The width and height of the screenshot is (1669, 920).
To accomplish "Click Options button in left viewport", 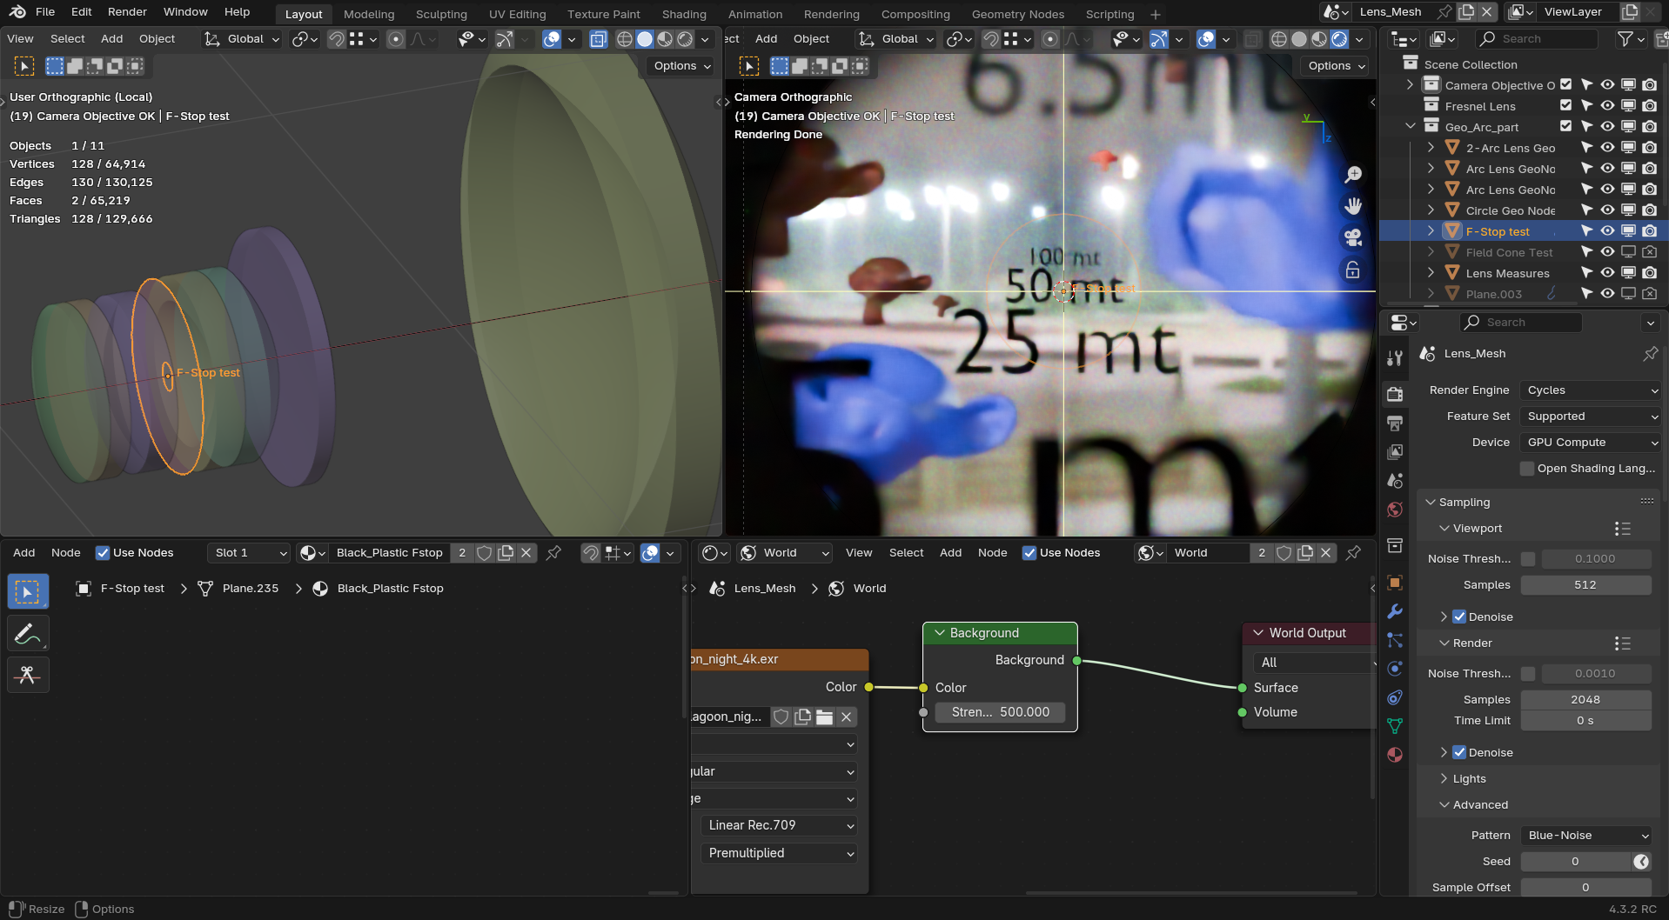I will click(x=681, y=66).
